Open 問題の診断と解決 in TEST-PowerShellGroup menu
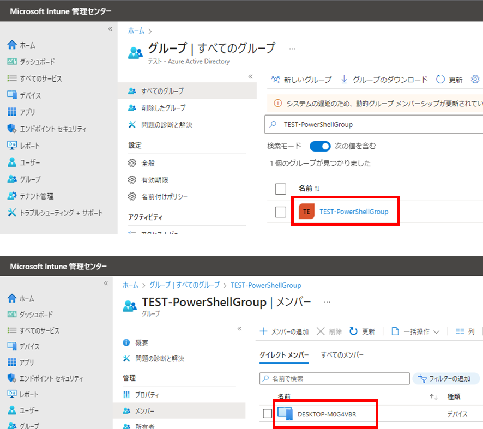483x429 pixels. [x=153, y=359]
